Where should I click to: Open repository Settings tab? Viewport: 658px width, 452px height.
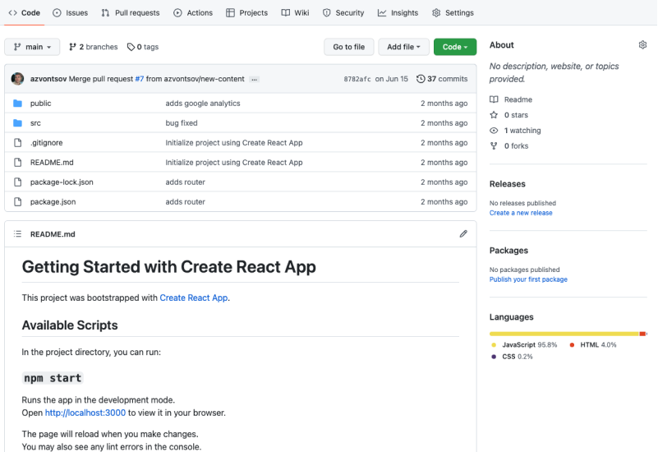pyautogui.click(x=453, y=12)
